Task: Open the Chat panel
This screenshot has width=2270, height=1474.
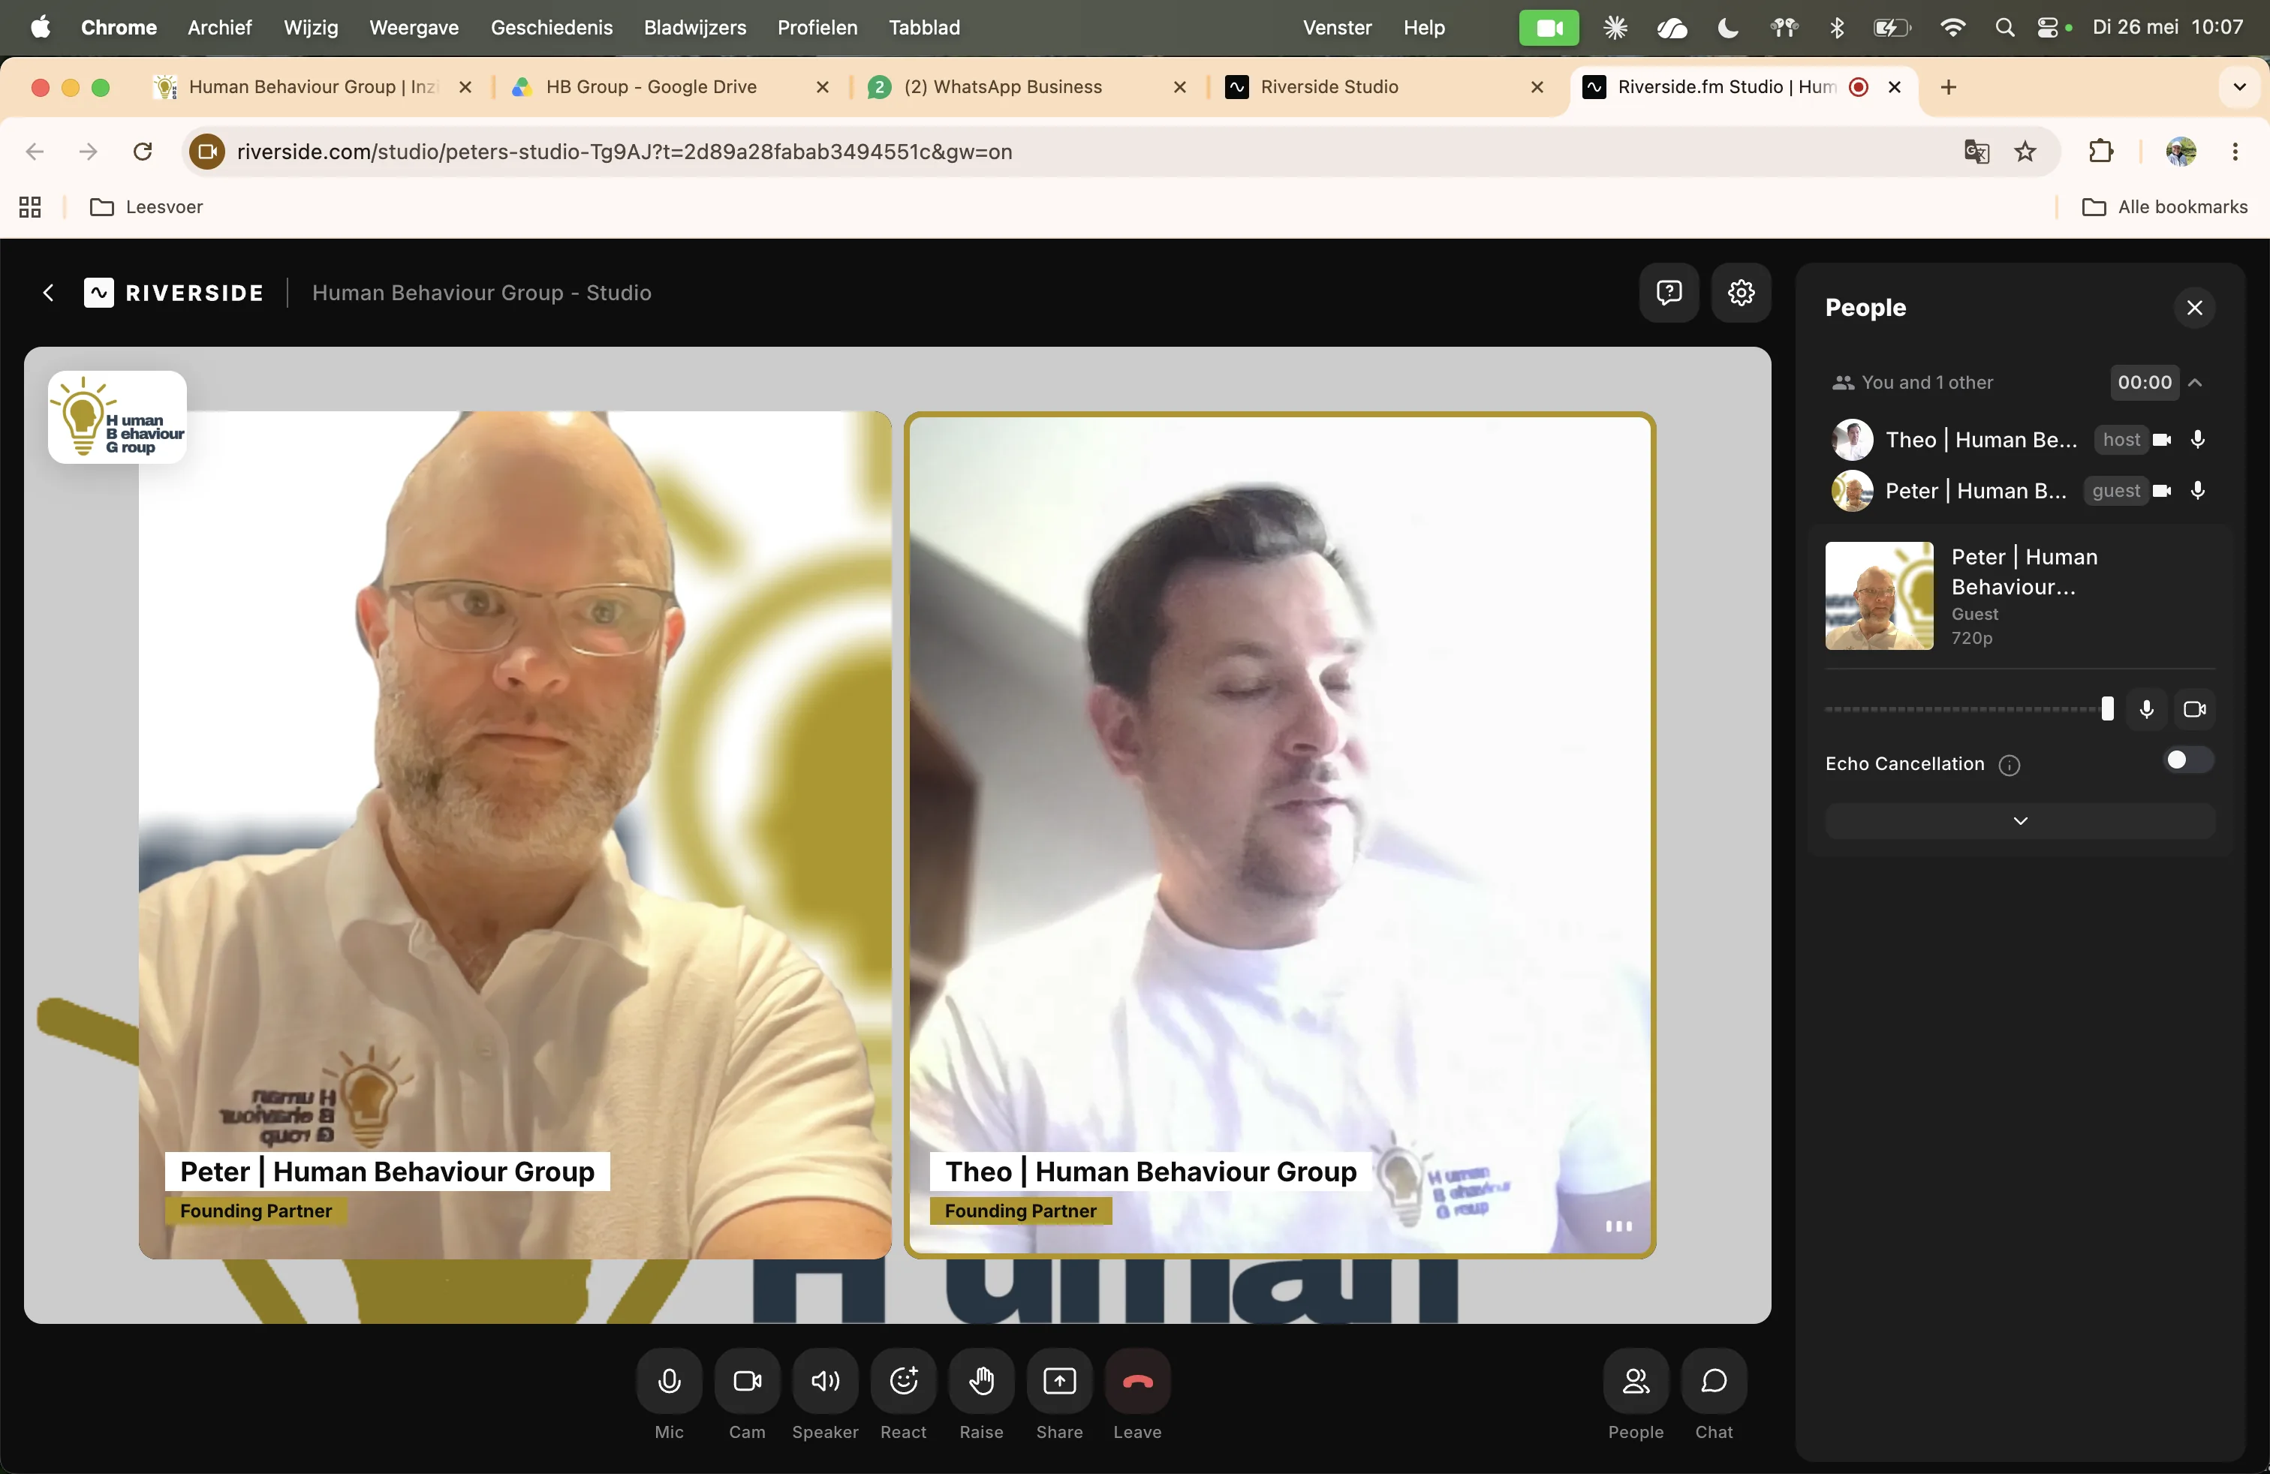Action: point(1714,1381)
